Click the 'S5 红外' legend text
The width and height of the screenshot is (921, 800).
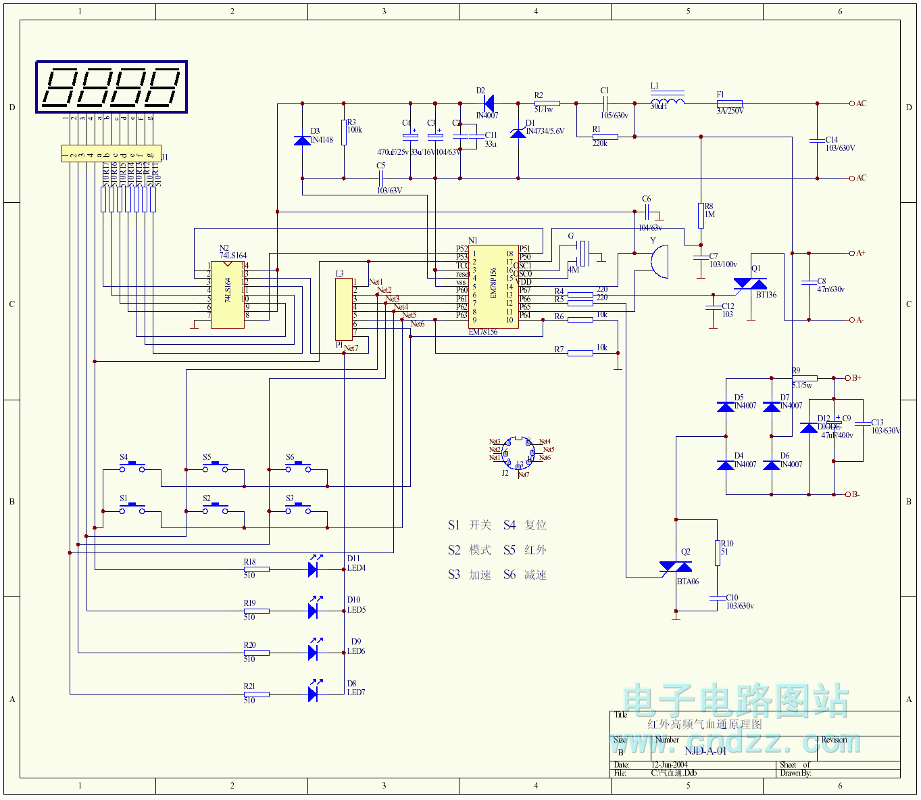click(525, 550)
